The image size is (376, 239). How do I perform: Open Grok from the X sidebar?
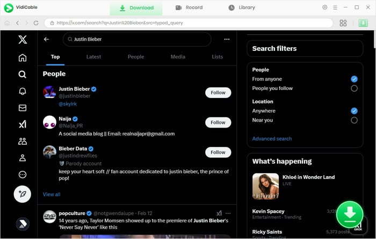(23, 124)
